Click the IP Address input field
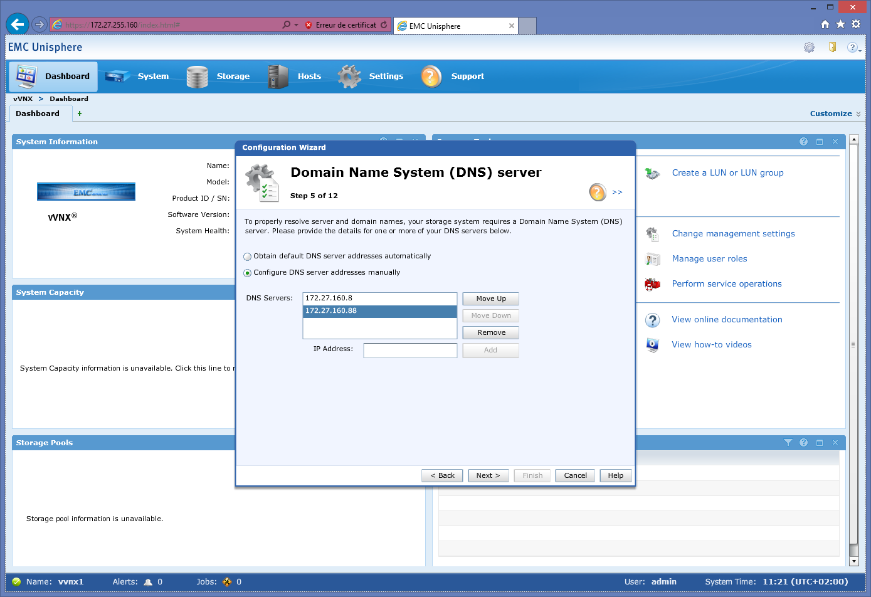The height and width of the screenshot is (597, 871). coord(410,350)
